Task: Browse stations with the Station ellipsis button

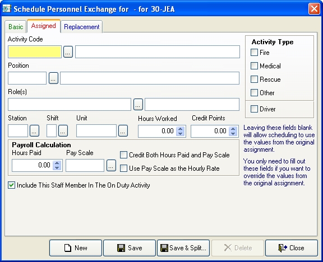Action: point(34,131)
